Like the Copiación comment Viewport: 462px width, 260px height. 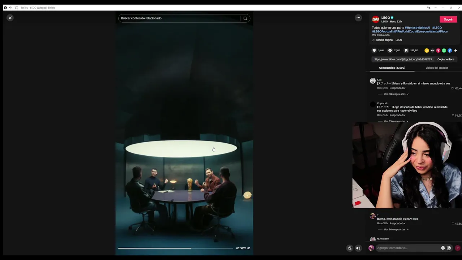[453, 116]
